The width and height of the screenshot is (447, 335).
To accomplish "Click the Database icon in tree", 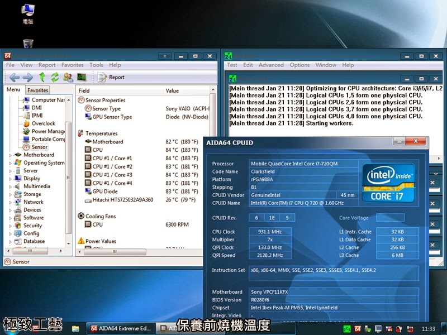I will coord(18,241).
